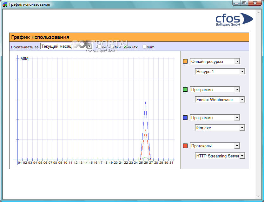This screenshot has width=264, height=202.
Task: Click the scrollbar down arrow
Action: (x=258, y=196)
